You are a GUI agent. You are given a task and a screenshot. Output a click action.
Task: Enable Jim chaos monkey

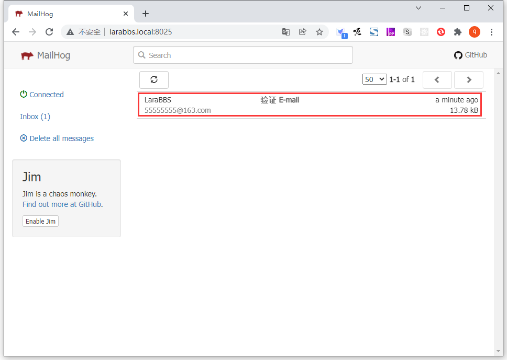click(40, 221)
